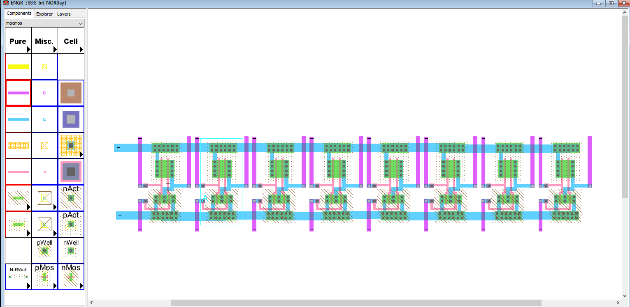The height and width of the screenshot is (307, 630).
Task: Click the vertical scrollbar down arrow
Action: pyautogui.click(x=625, y=296)
